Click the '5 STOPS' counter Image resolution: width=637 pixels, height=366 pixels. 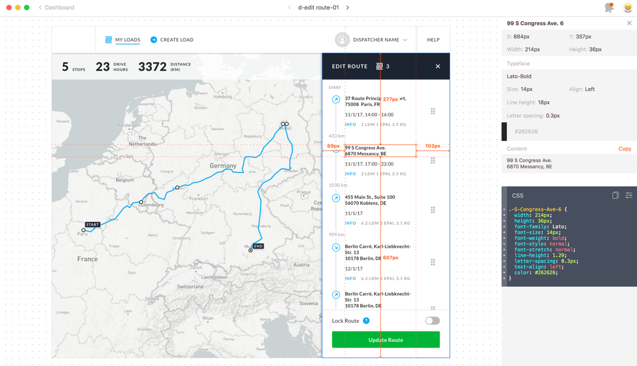[x=74, y=67]
